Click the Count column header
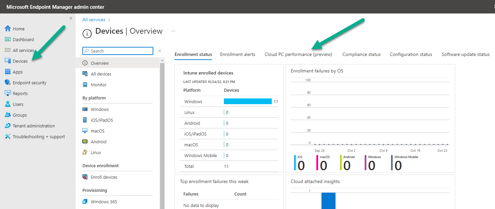495x209 pixels. (x=240, y=194)
